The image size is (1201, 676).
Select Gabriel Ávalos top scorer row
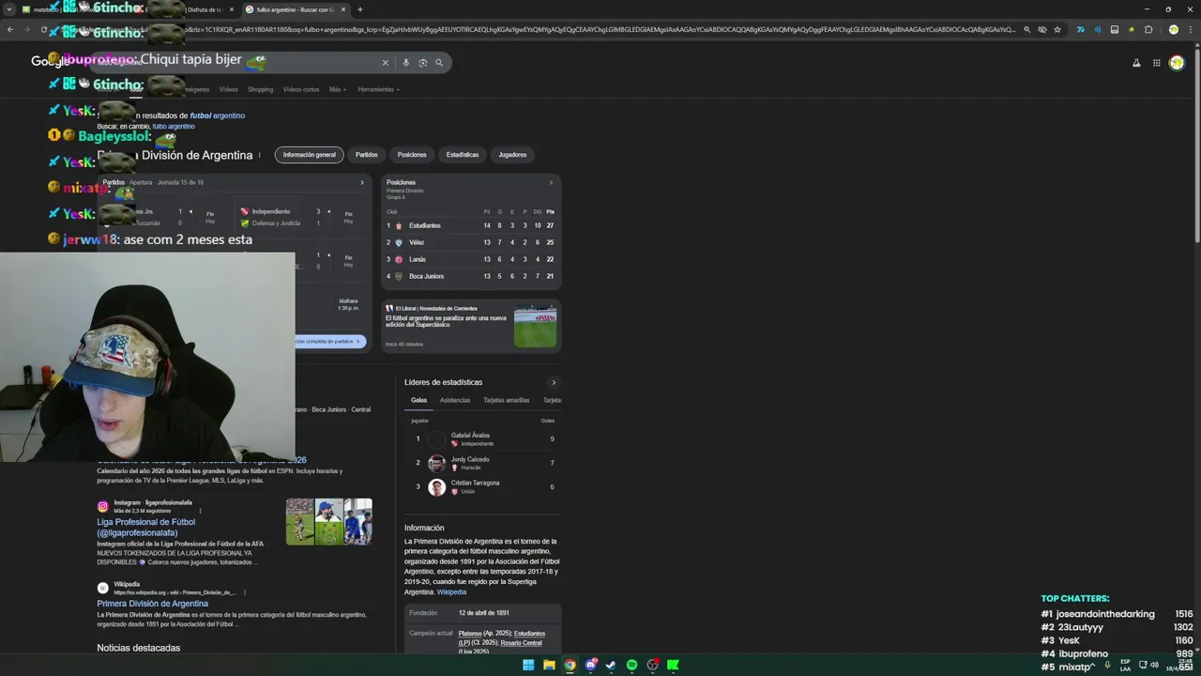[484, 438]
